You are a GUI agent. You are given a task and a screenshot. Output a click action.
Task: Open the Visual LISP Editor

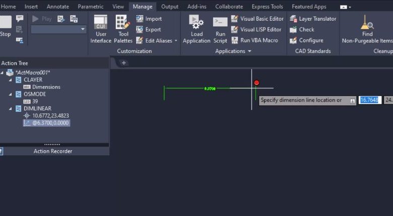(x=256, y=30)
